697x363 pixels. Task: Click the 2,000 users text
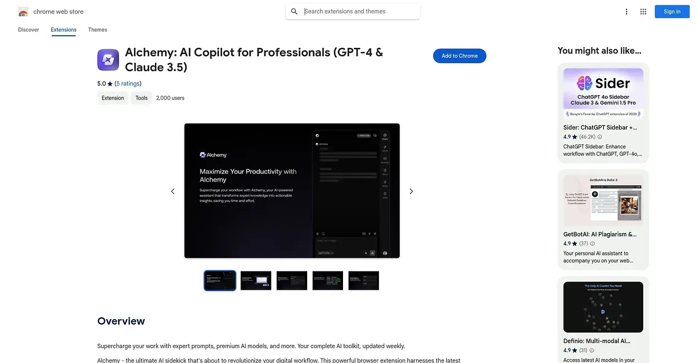click(170, 98)
